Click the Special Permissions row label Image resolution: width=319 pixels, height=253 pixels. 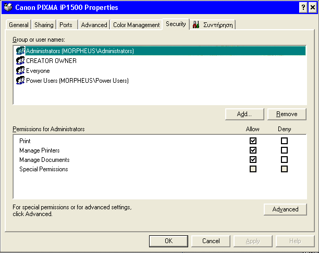pos(44,169)
